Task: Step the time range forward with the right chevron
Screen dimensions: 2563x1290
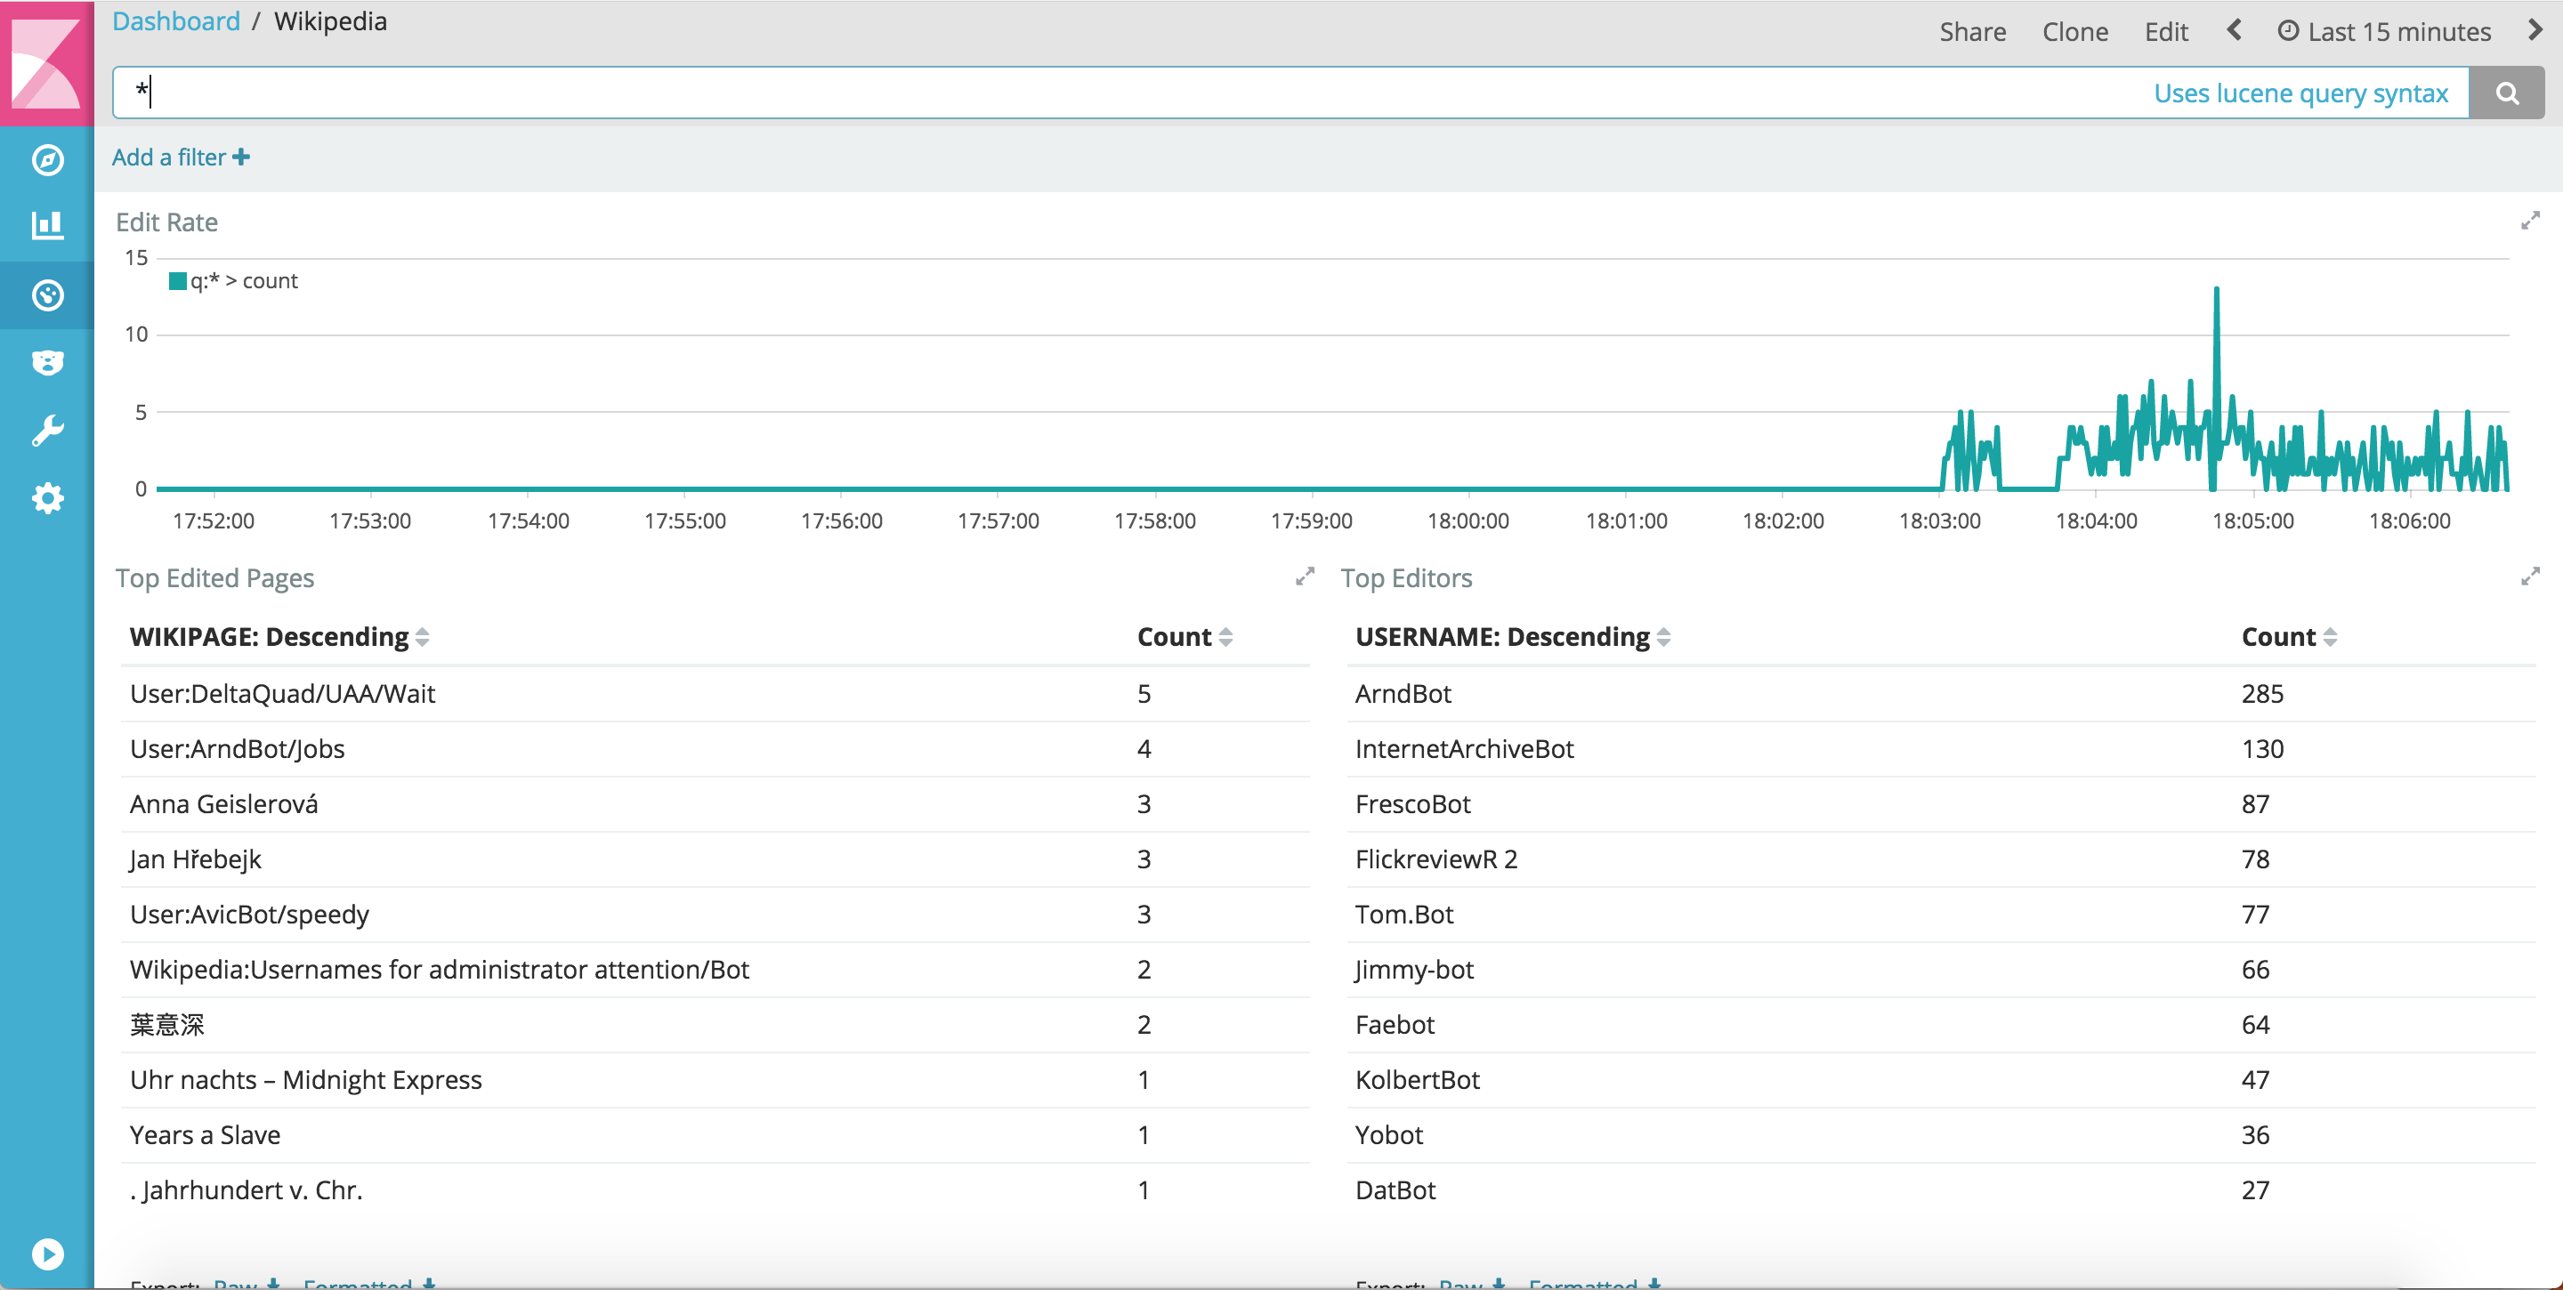Action: pyautogui.click(x=2535, y=31)
